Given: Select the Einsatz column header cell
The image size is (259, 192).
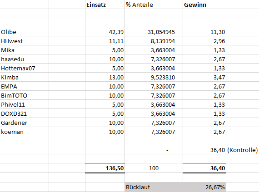Looking at the screenshot, I should (x=105, y=5).
